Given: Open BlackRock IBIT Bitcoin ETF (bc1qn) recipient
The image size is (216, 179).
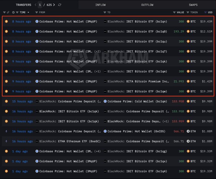Looking at the screenshot, I should point(137,22).
